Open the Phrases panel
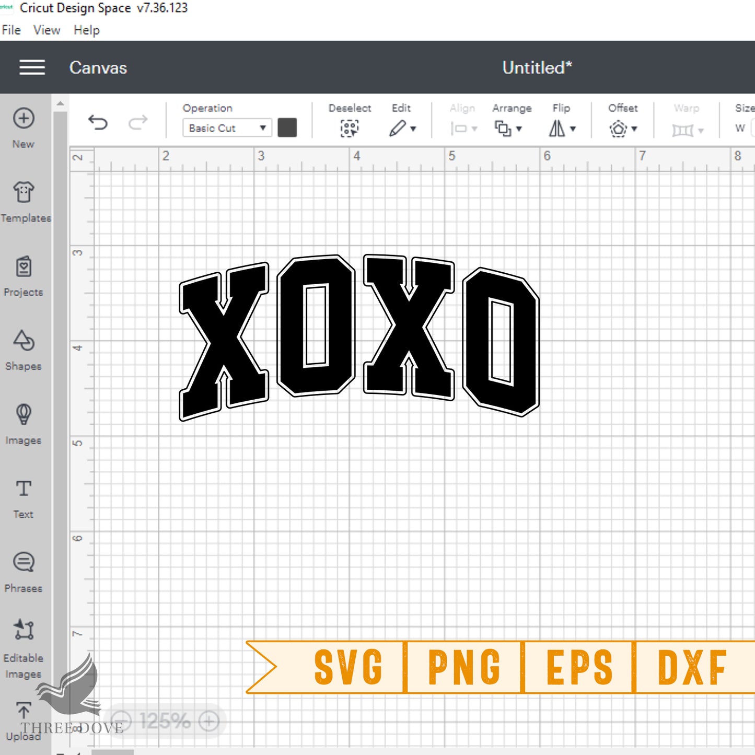 24,573
